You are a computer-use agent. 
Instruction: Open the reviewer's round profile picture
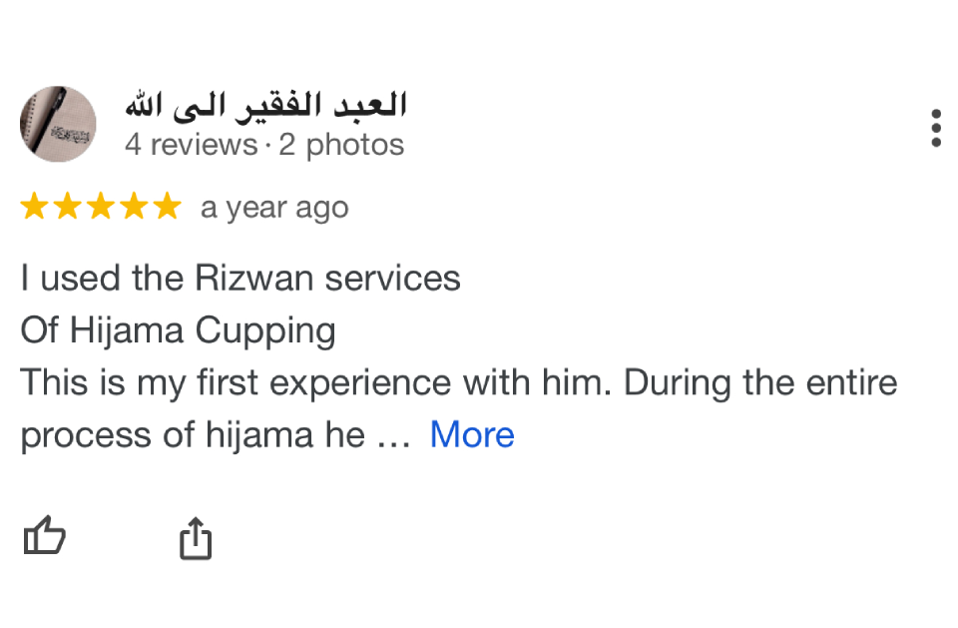click(58, 124)
